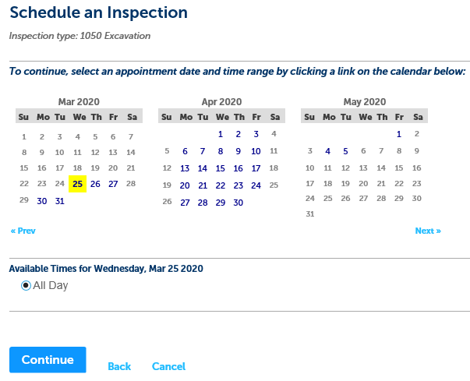The width and height of the screenshot is (470, 381).
Task: Click the Continue button
Action: (48, 360)
